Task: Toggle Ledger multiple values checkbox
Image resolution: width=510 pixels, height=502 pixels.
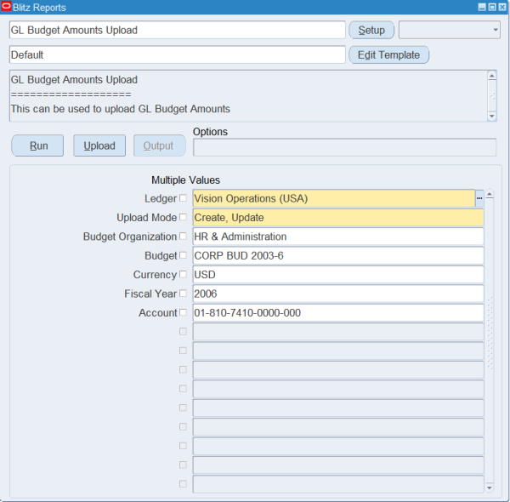Action: coord(183,198)
